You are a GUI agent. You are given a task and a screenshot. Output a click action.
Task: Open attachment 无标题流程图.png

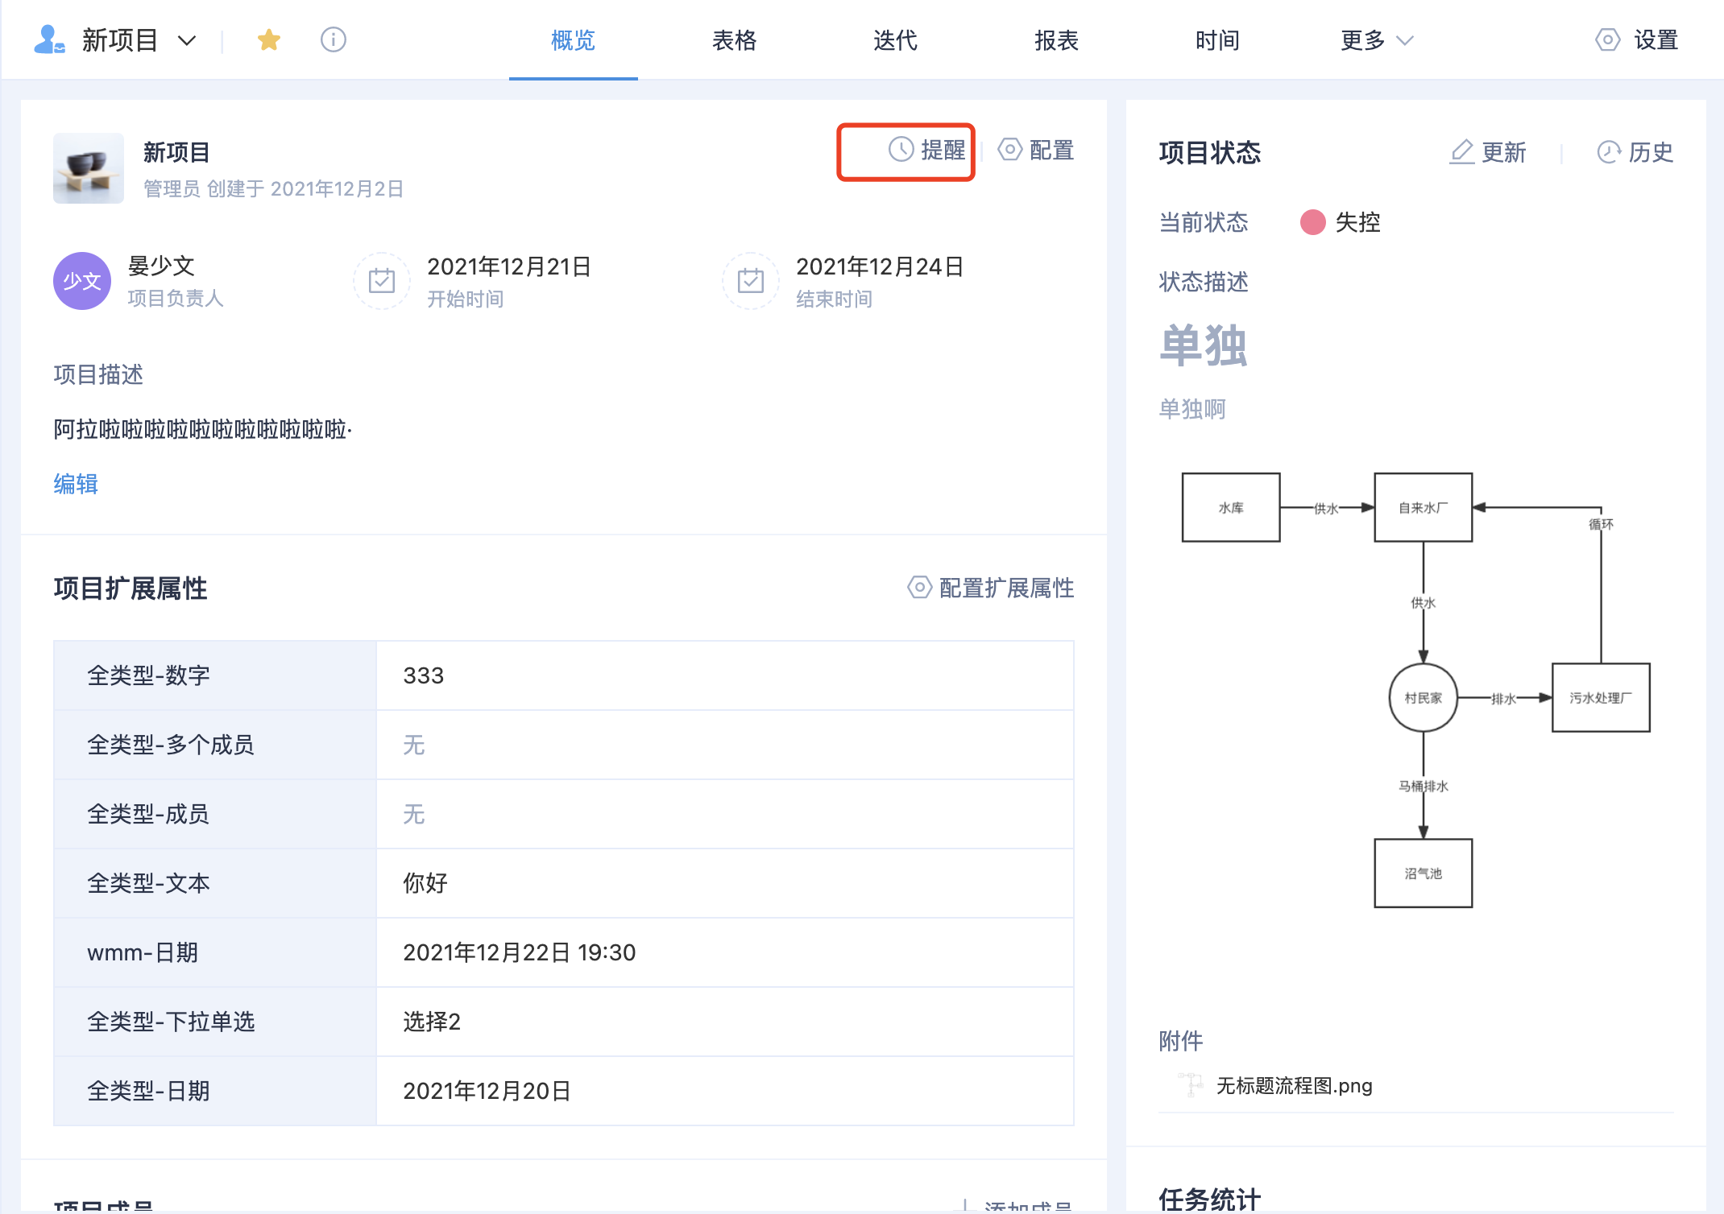pyautogui.click(x=1294, y=1085)
